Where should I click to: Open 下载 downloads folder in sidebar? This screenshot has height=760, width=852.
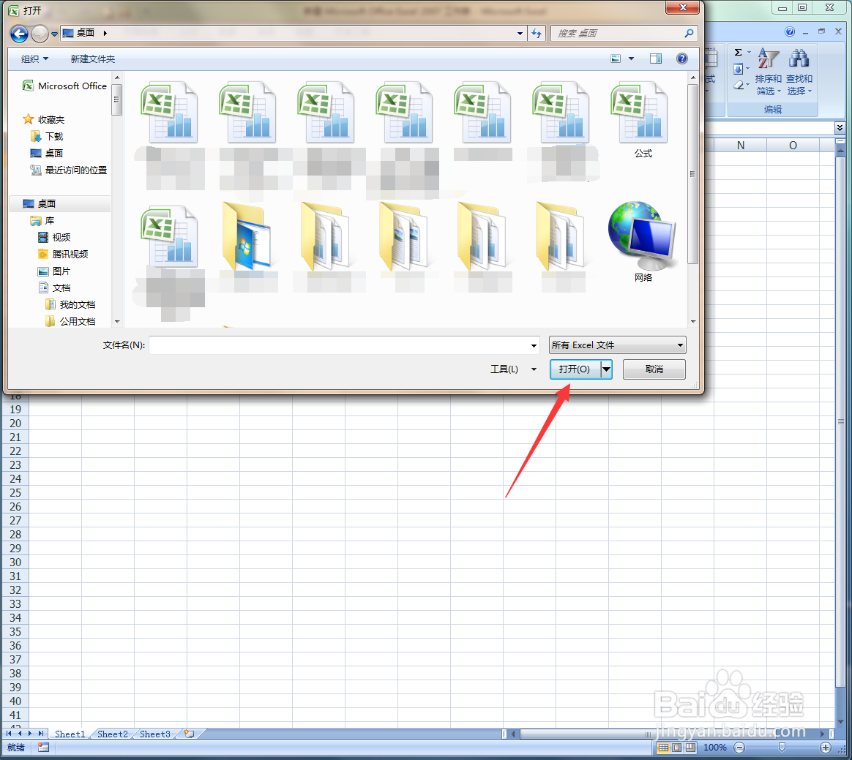[x=48, y=136]
